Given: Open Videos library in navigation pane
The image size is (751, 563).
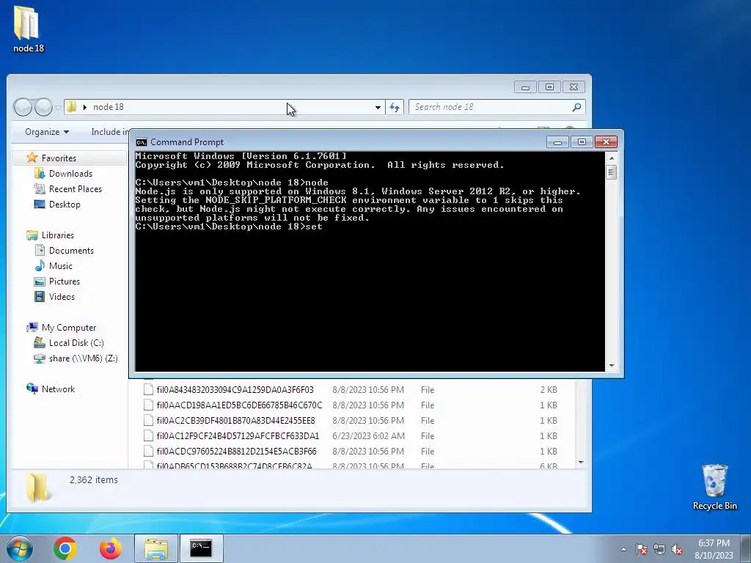Looking at the screenshot, I should click(x=62, y=296).
